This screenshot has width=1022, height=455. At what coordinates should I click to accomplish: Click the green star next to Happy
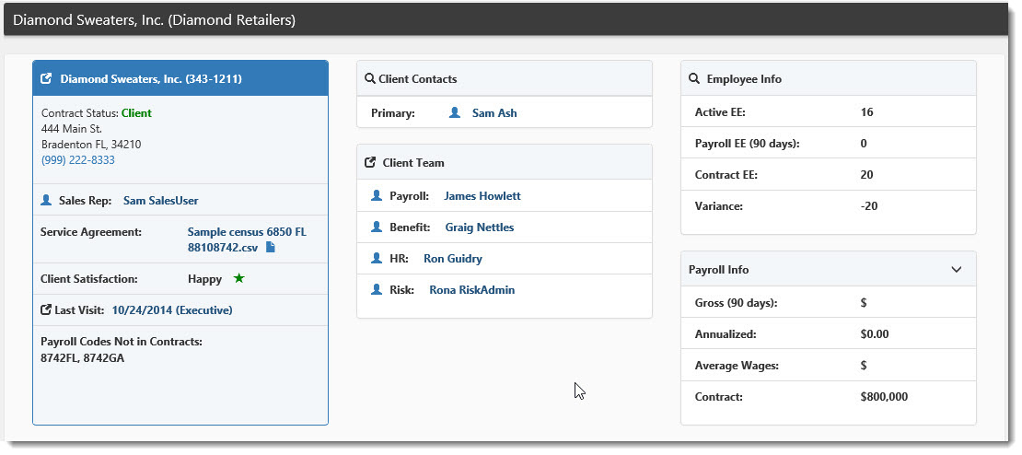(x=238, y=278)
